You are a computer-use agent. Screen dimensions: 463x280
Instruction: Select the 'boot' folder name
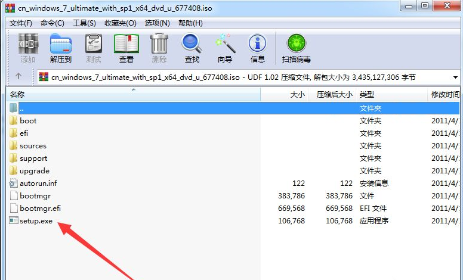[x=28, y=120]
